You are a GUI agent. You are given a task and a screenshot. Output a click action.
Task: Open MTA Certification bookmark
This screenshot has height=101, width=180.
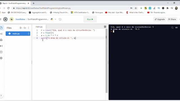tap(80, 12)
